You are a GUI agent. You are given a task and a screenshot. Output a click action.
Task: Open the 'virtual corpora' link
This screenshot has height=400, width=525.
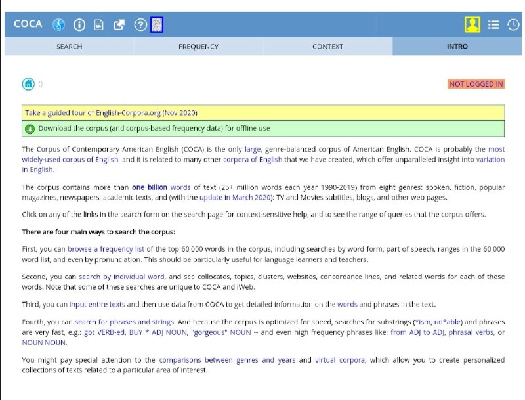[340, 360]
